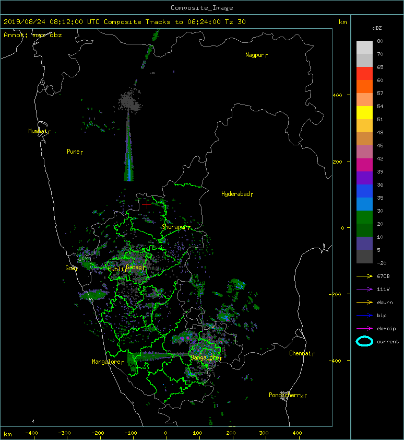Pick the light blue swatch below 35
The image size is (404, 440).
(x=364, y=204)
